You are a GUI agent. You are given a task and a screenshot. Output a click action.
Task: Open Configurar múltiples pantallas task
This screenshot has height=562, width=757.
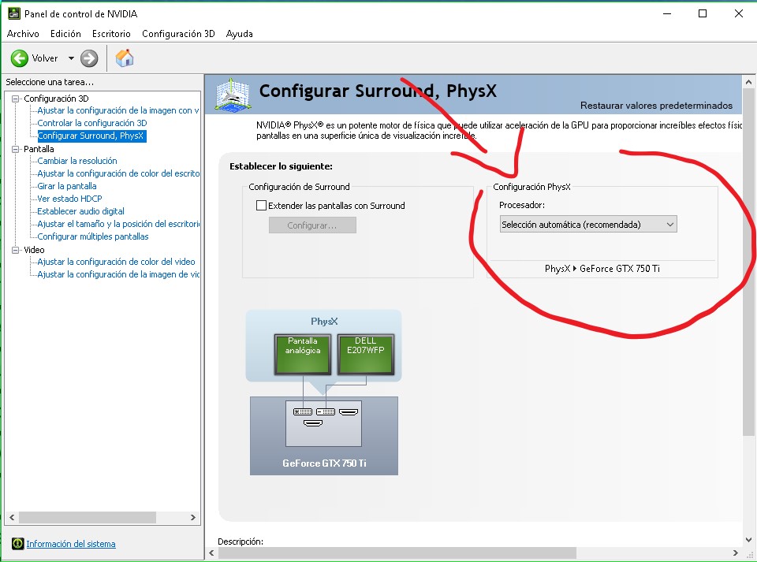tap(93, 236)
